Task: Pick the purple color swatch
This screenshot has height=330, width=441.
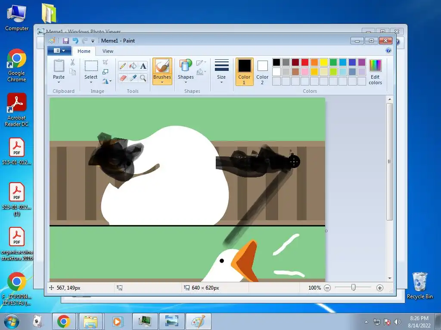Action: coord(362,62)
